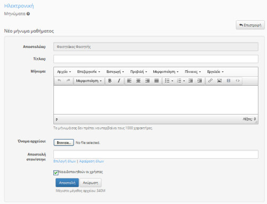Align text right

147,81
